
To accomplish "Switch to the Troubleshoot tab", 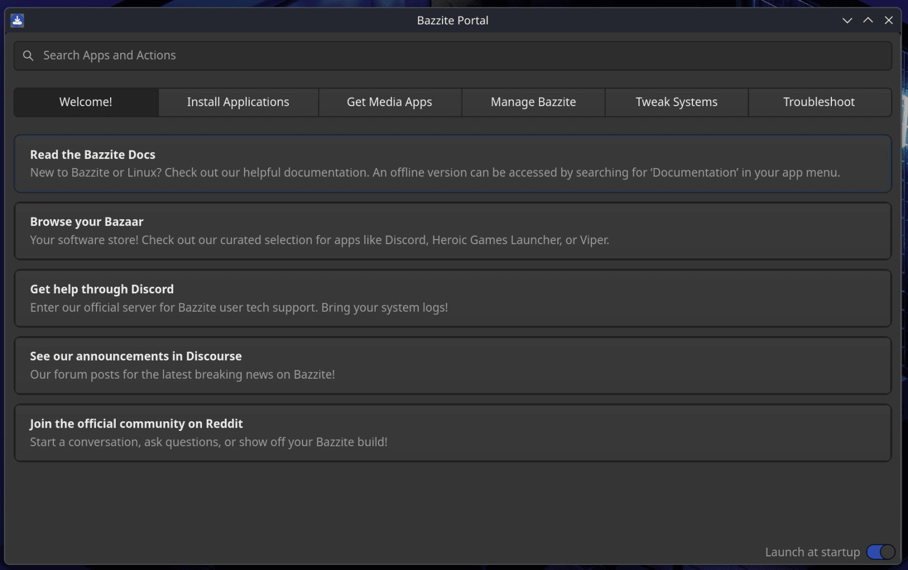I will point(819,102).
